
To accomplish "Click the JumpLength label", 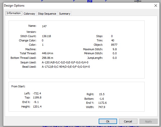I will 95,58.
